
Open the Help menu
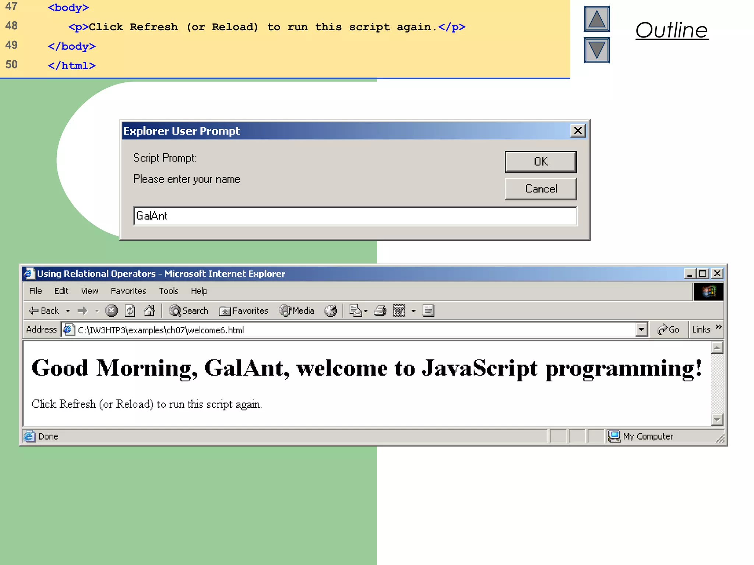click(199, 291)
